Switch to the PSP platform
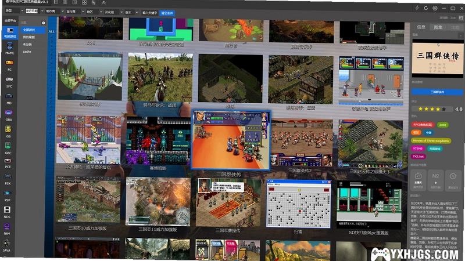This screenshot has width=465, height=261. coord(8,195)
